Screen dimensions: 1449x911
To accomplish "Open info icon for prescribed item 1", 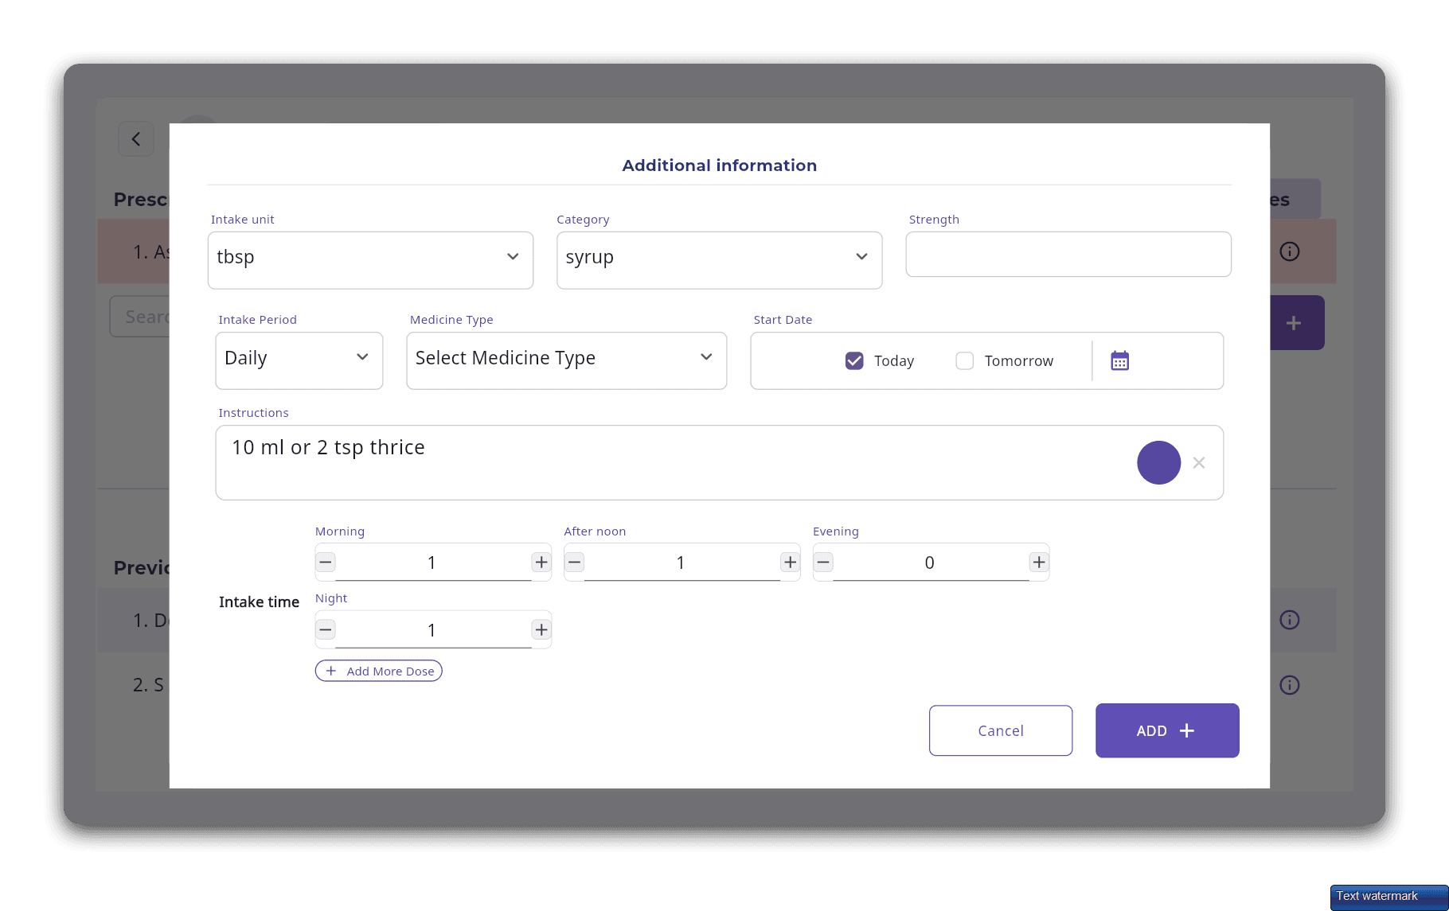I will point(1290,251).
